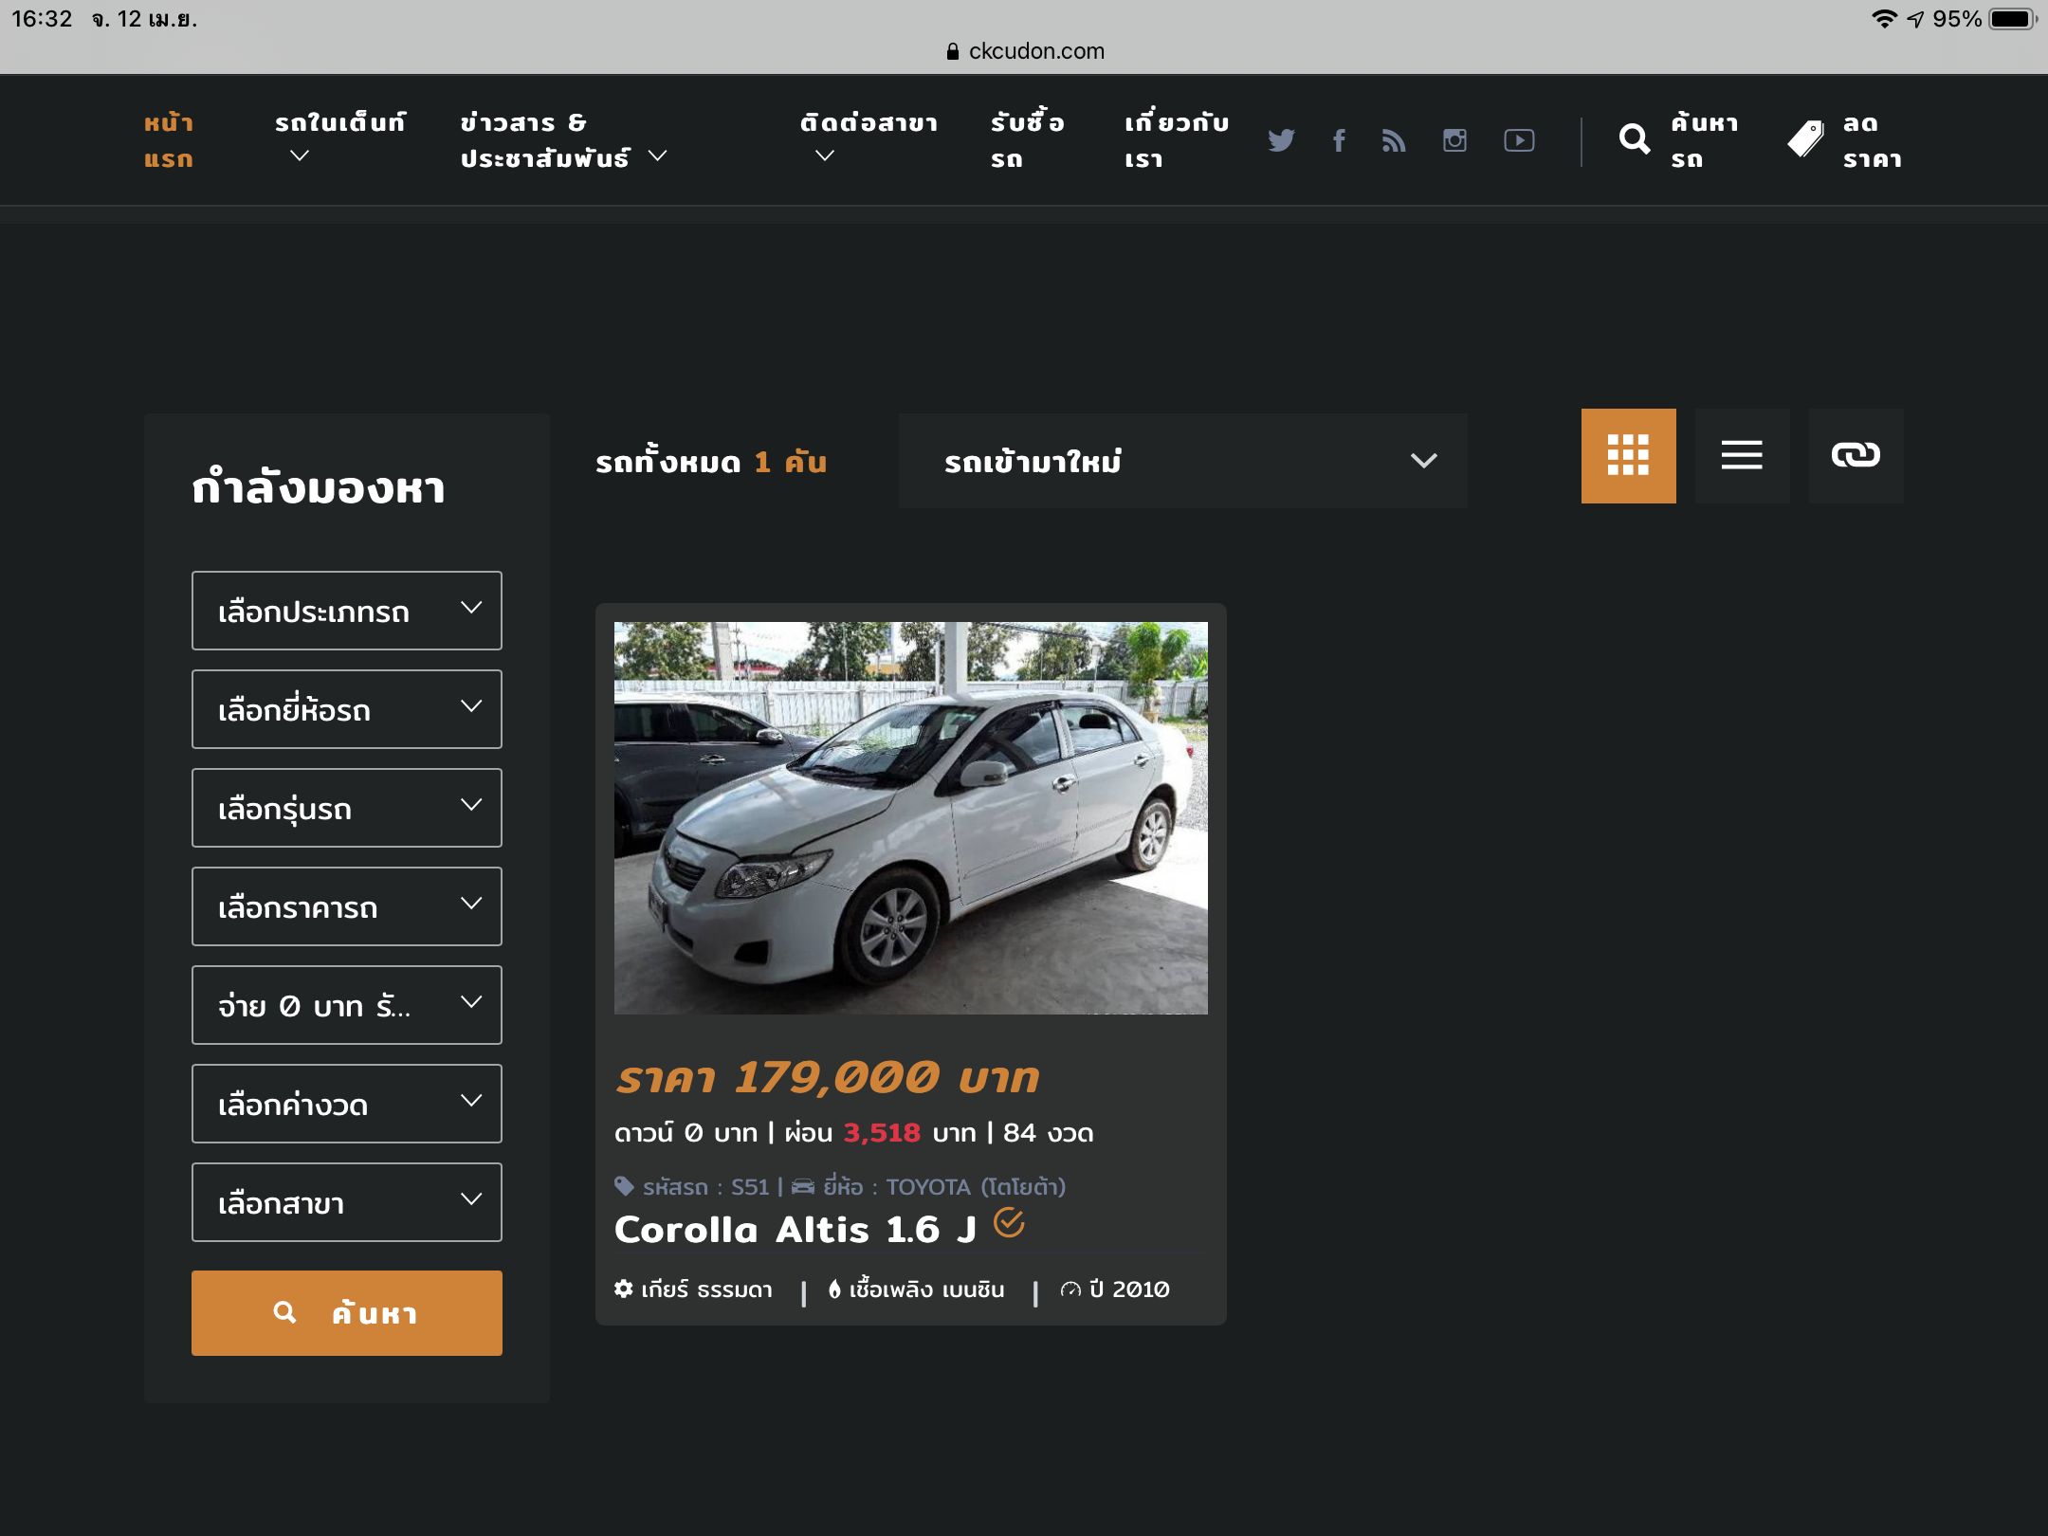Click the price tag discount icon

[1805, 140]
